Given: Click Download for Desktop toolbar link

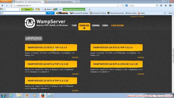Looking at the screenshot, I should pyautogui.click(x=79, y=13).
